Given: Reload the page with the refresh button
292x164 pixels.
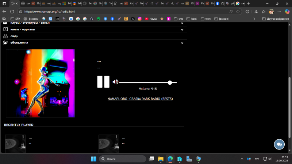Looking at the screenshot, I should pyautogui.click(x=12, y=11).
